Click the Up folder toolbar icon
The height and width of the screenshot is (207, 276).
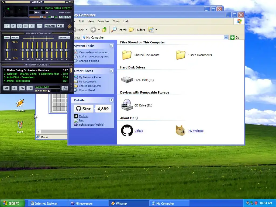pyautogui.click(x=104, y=30)
